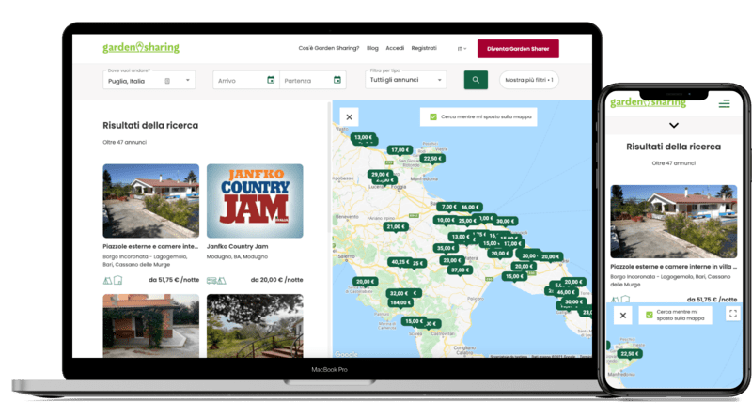This screenshot has height=417, width=752.
Task: Open 'Cos'è Garden Sharing?' menu item
Action: tap(328, 48)
